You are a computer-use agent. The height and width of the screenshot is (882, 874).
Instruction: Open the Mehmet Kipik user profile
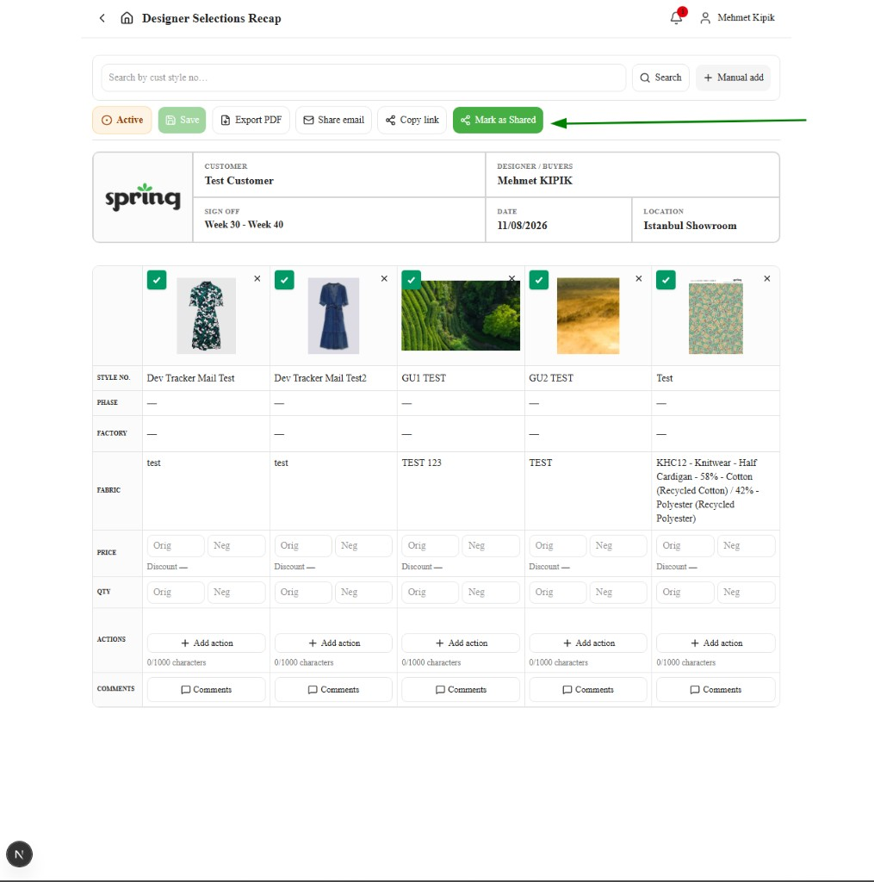[737, 18]
